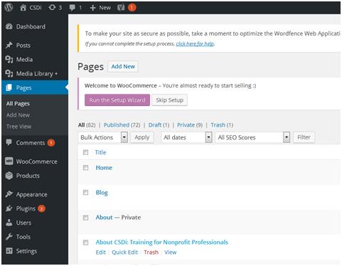Image resolution: width=342 pixels, height=266 pixels.
Task: Select Add New submenu item under Pages
Action: pos(18,115)
